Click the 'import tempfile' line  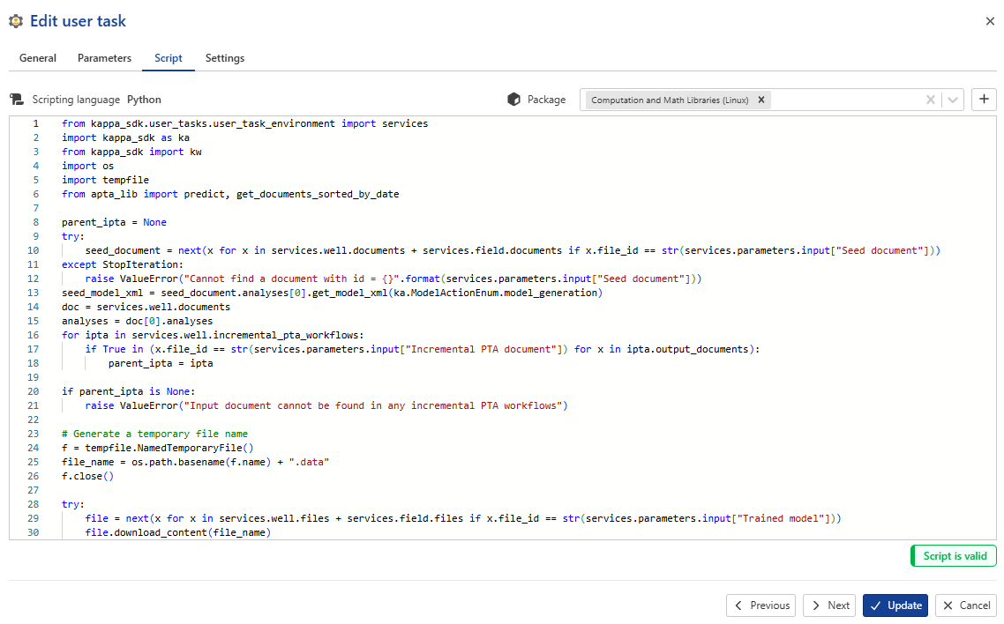coord(105,180)
